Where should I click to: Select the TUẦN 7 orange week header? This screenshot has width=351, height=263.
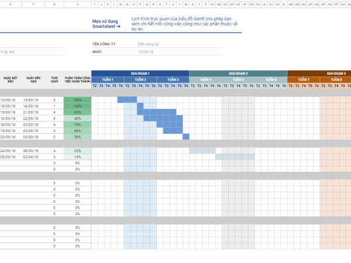303,79
